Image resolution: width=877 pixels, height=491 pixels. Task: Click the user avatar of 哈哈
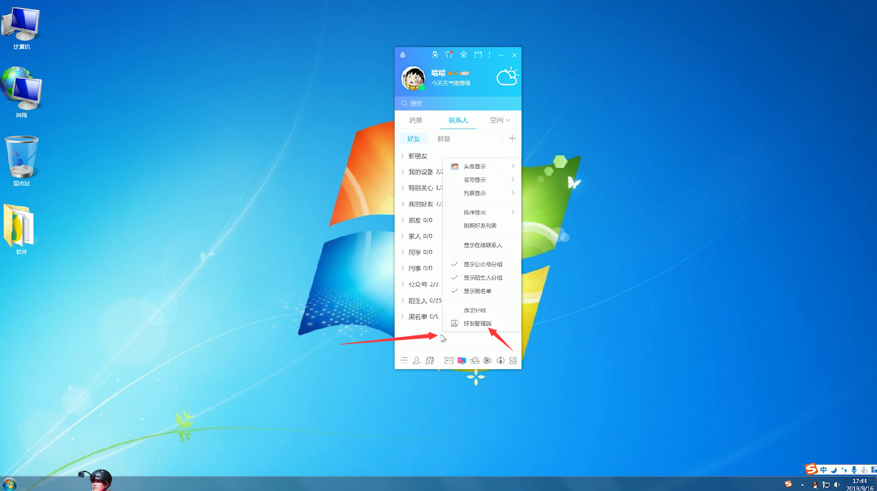[413, 78]
